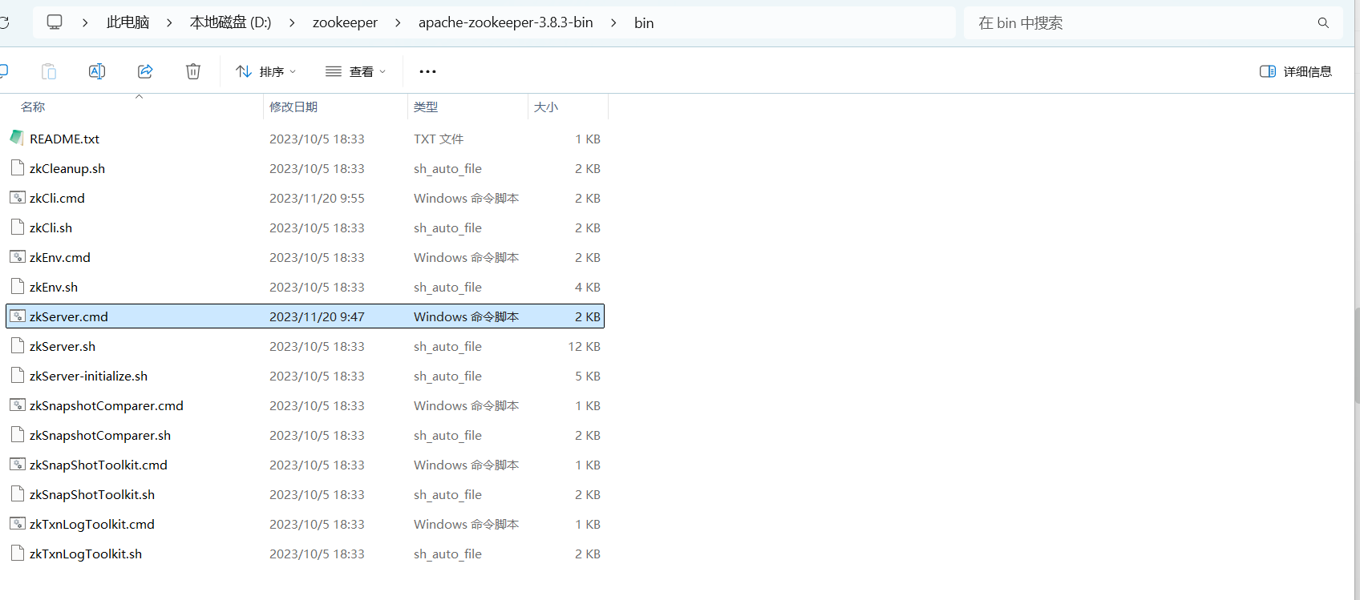Select the zkSnapshotComparer.sh file name
1360x600 pixels.
tap(100, 435)
